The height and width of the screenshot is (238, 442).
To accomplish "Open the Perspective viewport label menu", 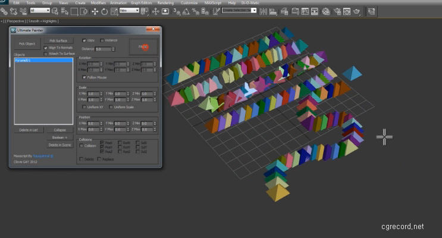I will 15,21.
